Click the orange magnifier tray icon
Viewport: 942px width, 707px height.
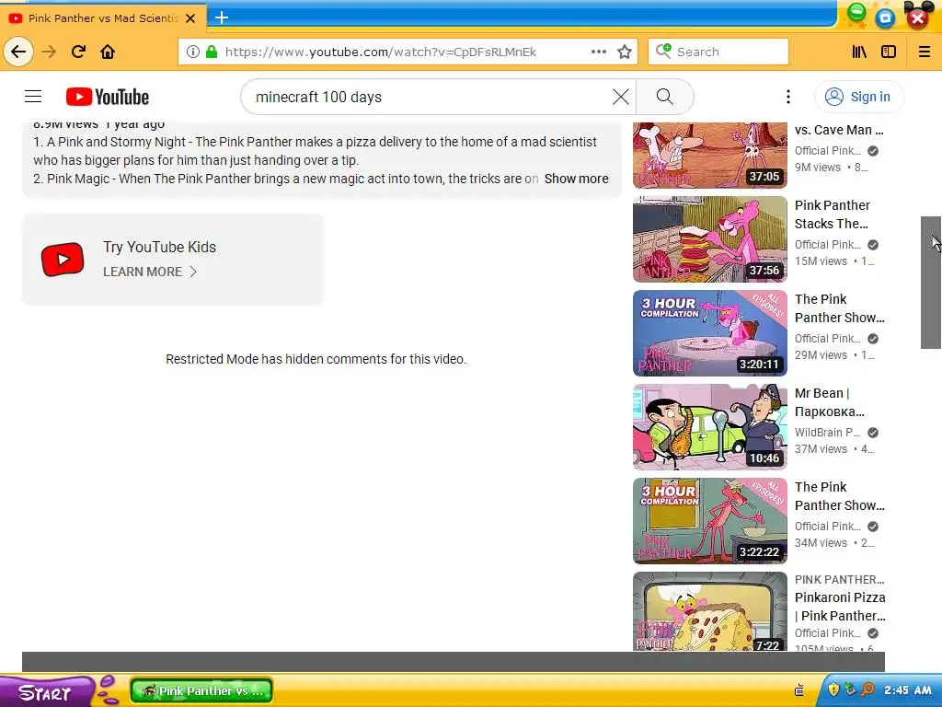(x=867, y=690)
